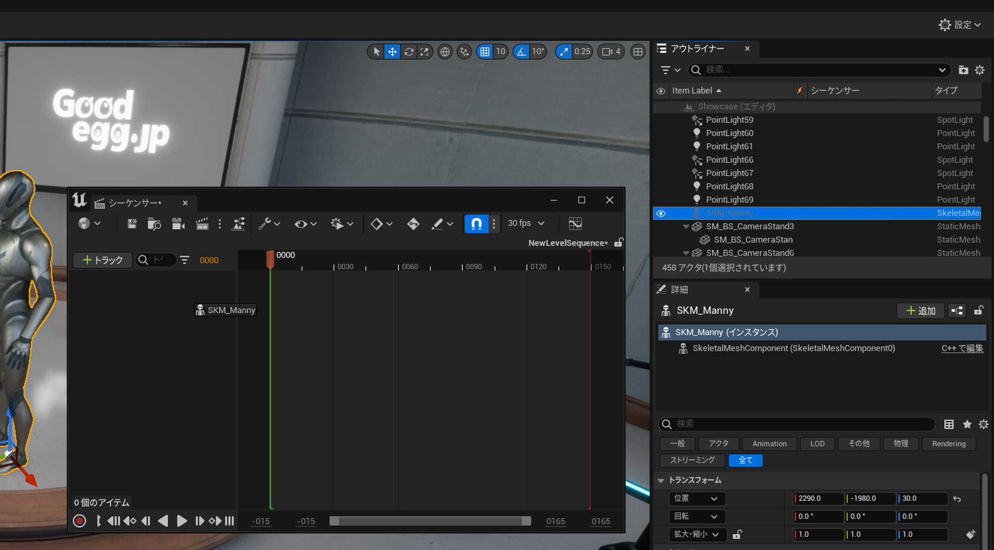Switch to the アウトライナー tab
Image resolution: width=994 pixels, height=550 pixels.
tap(697, 49)
